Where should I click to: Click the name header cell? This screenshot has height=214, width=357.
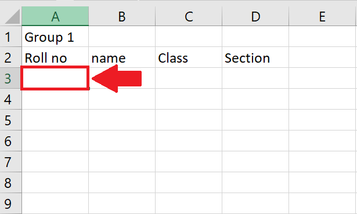coord(122,57)
